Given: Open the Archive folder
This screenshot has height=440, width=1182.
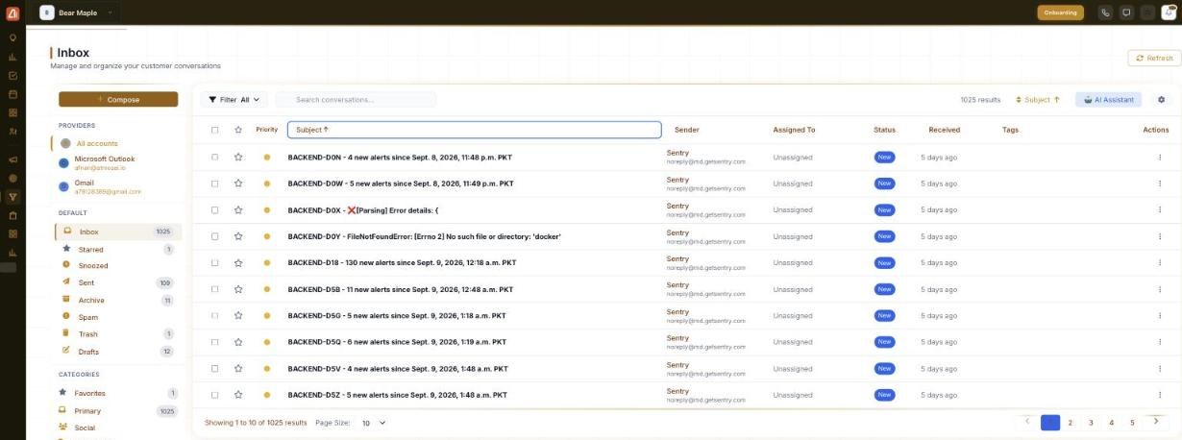Looking at the screenshot, I should [118, 300].
